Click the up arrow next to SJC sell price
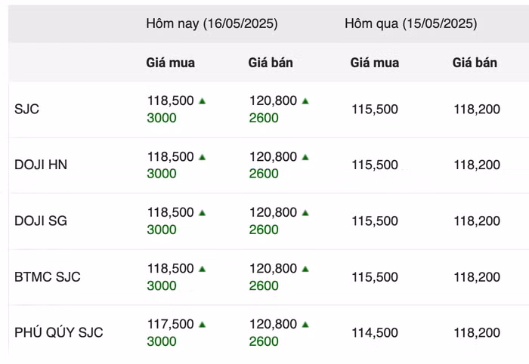The width and height of the screenshot is (529, 364). (305, 100)
